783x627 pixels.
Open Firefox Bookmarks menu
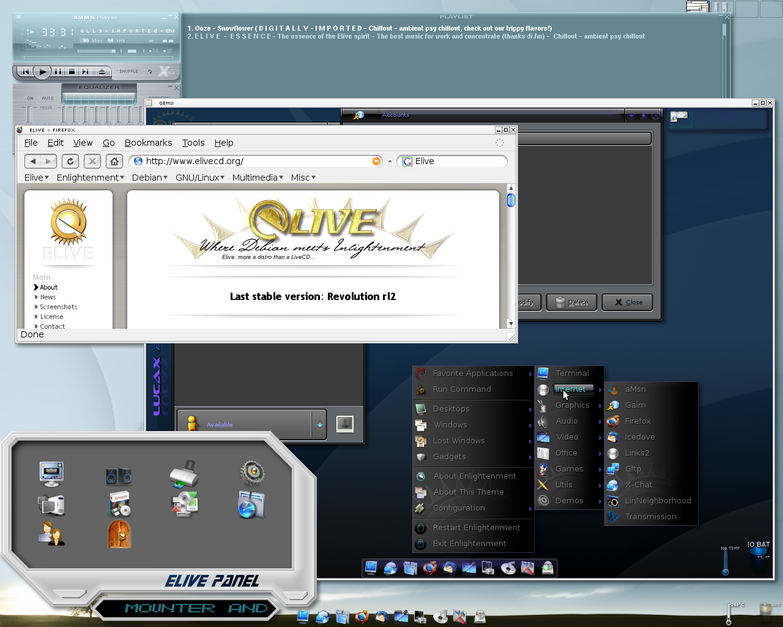click(148, 143)
